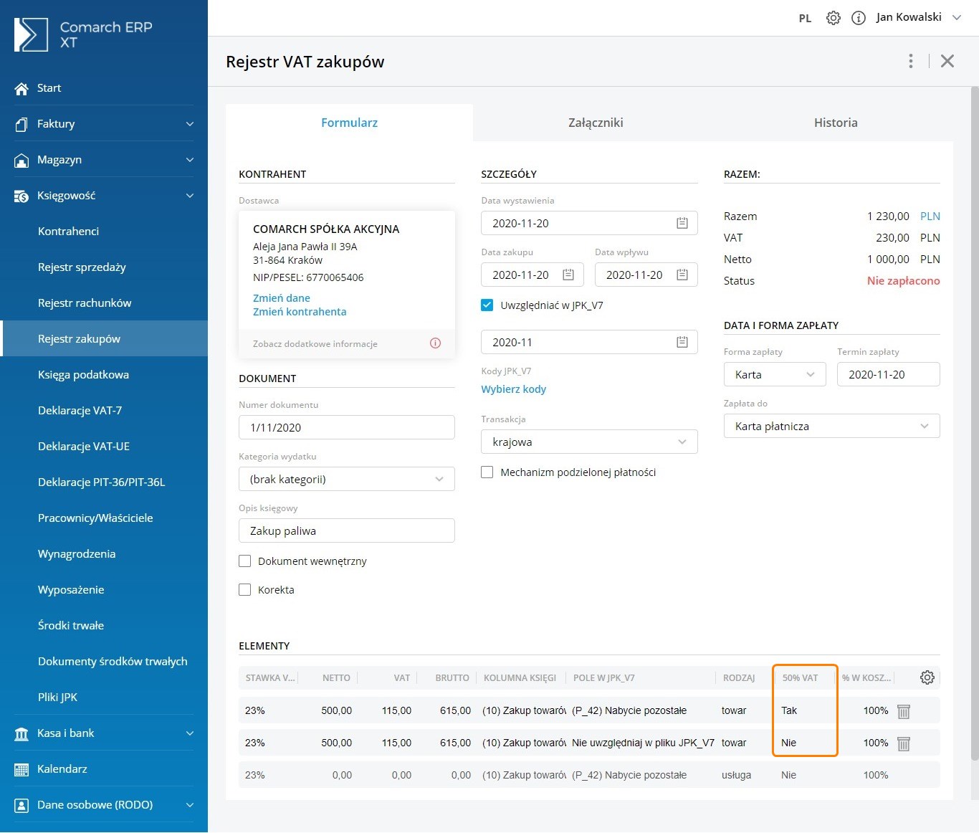Open calendar picker for Data wpływu
The width and height of the screenshot is (979, 833).
point(682,275)
